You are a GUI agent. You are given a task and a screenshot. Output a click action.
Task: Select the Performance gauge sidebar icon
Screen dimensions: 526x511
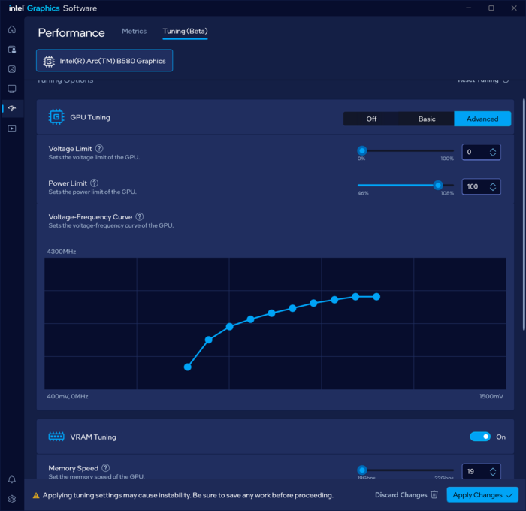(x=12, y=108)
